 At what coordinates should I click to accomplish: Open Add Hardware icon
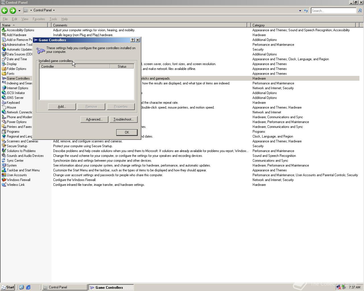(x=4, y=35)
